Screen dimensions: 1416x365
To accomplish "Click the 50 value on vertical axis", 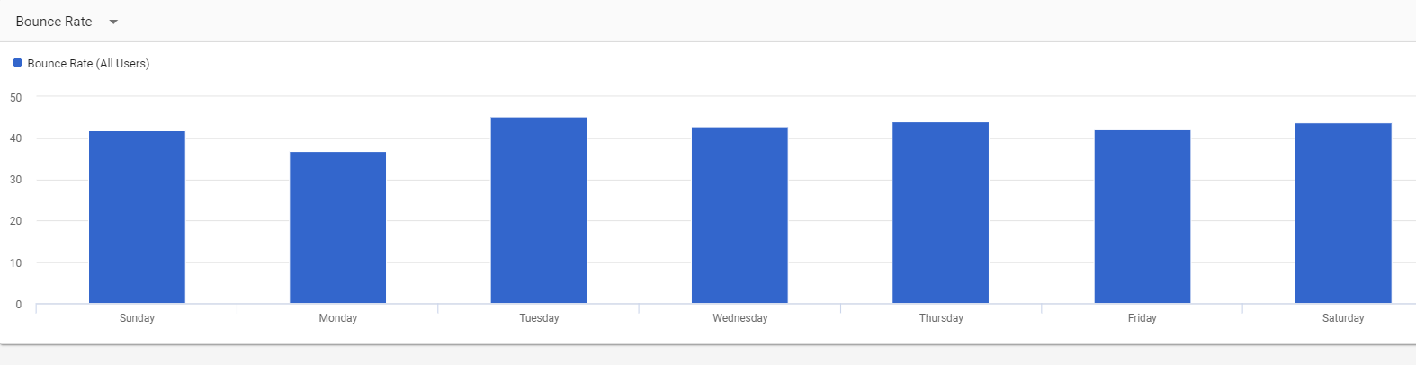I will pyautogui.click(x=16, y=97).
